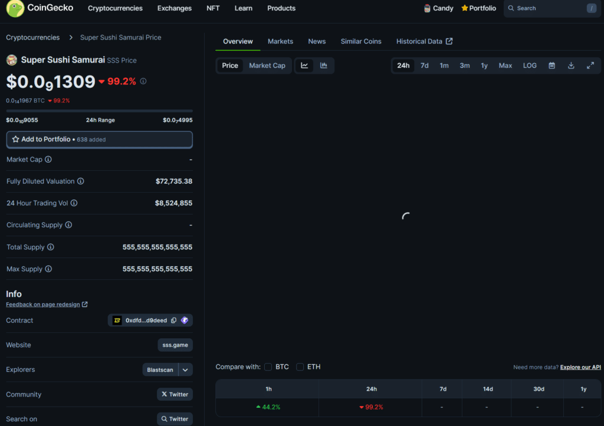This screenshot has height=426, width=604.
Task: Open the Cryptocurrencies nav menu
Action: [x=115, y=8]
